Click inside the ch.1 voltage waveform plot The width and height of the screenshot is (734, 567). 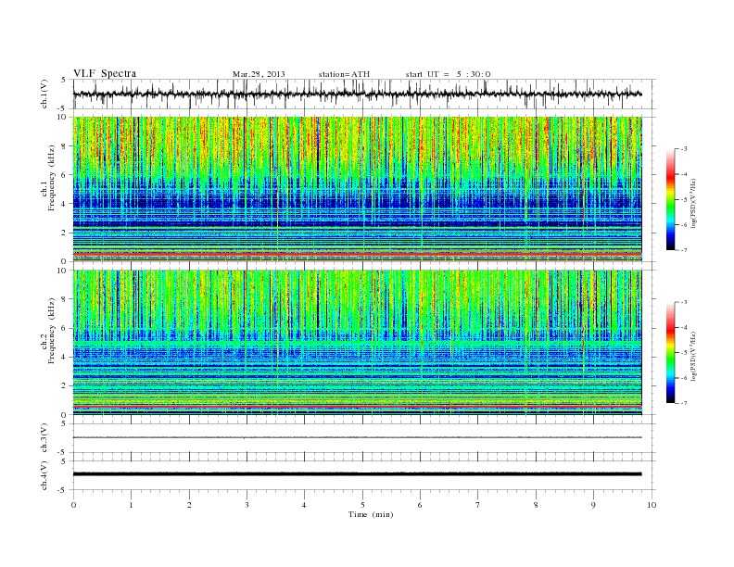click(x=364, y=94)
